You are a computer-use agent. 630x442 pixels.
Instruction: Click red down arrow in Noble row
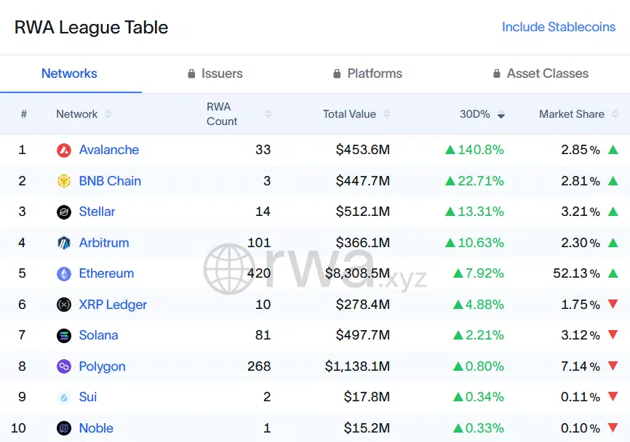coord(613,427)
